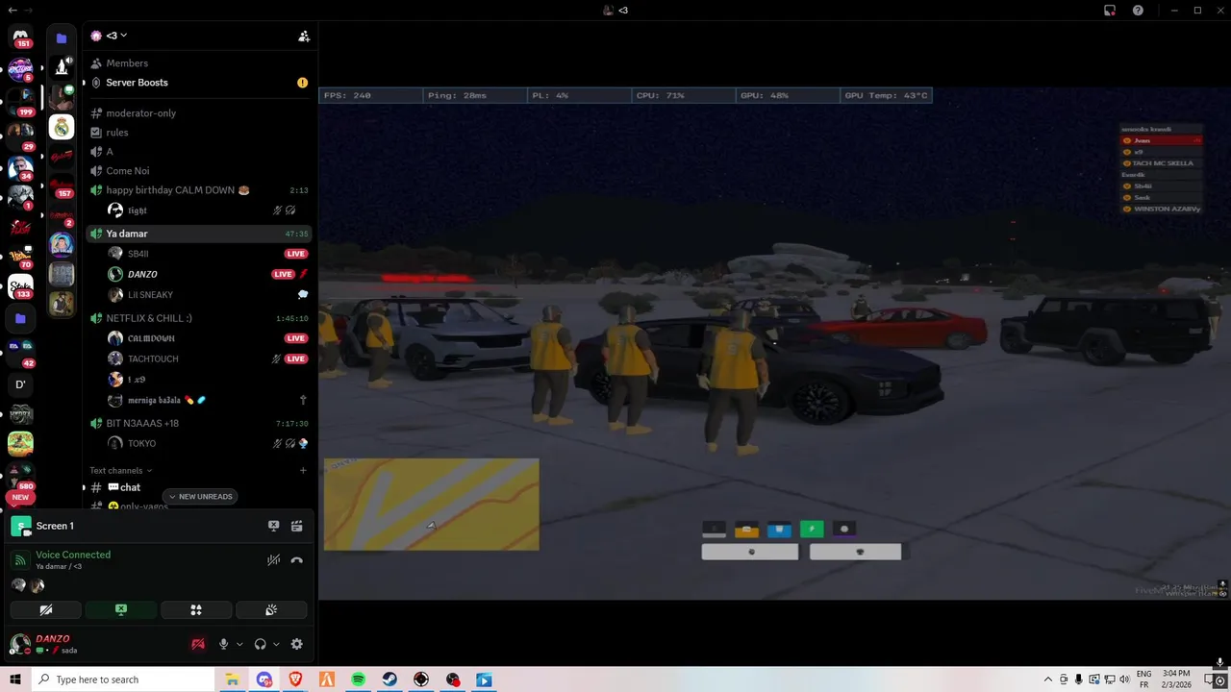Open voice activities launcher button
The width and height of the screenshot is (1231, 692).
click(196, 609)
